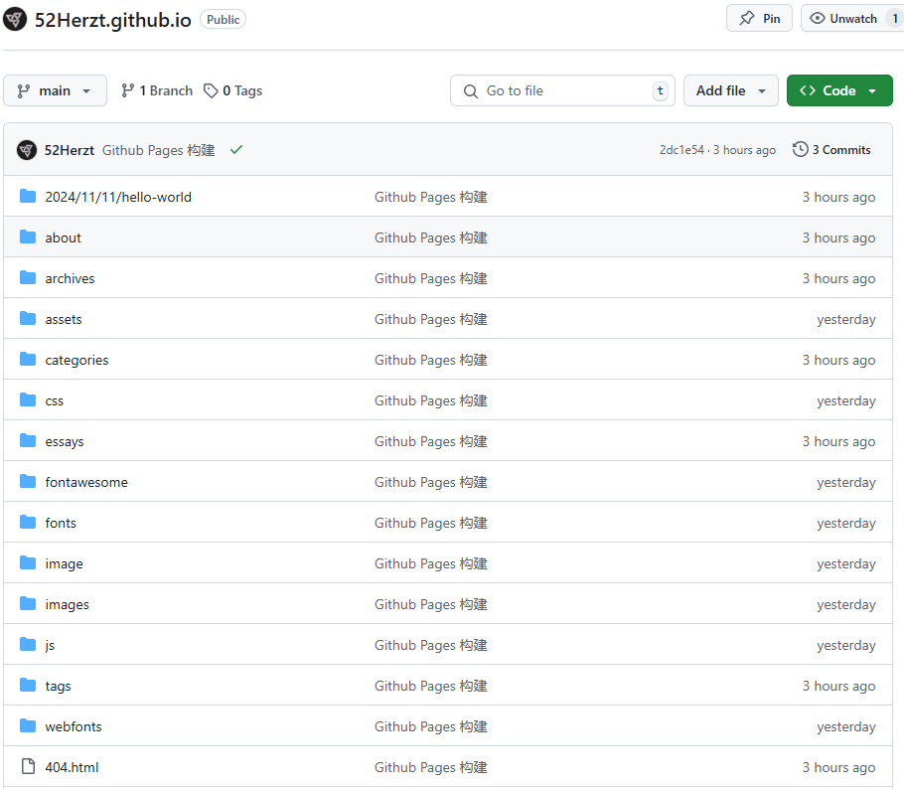904x789 pixels.
Task: Click the file icon beside 404.html
Action: [x=28, y=767]
